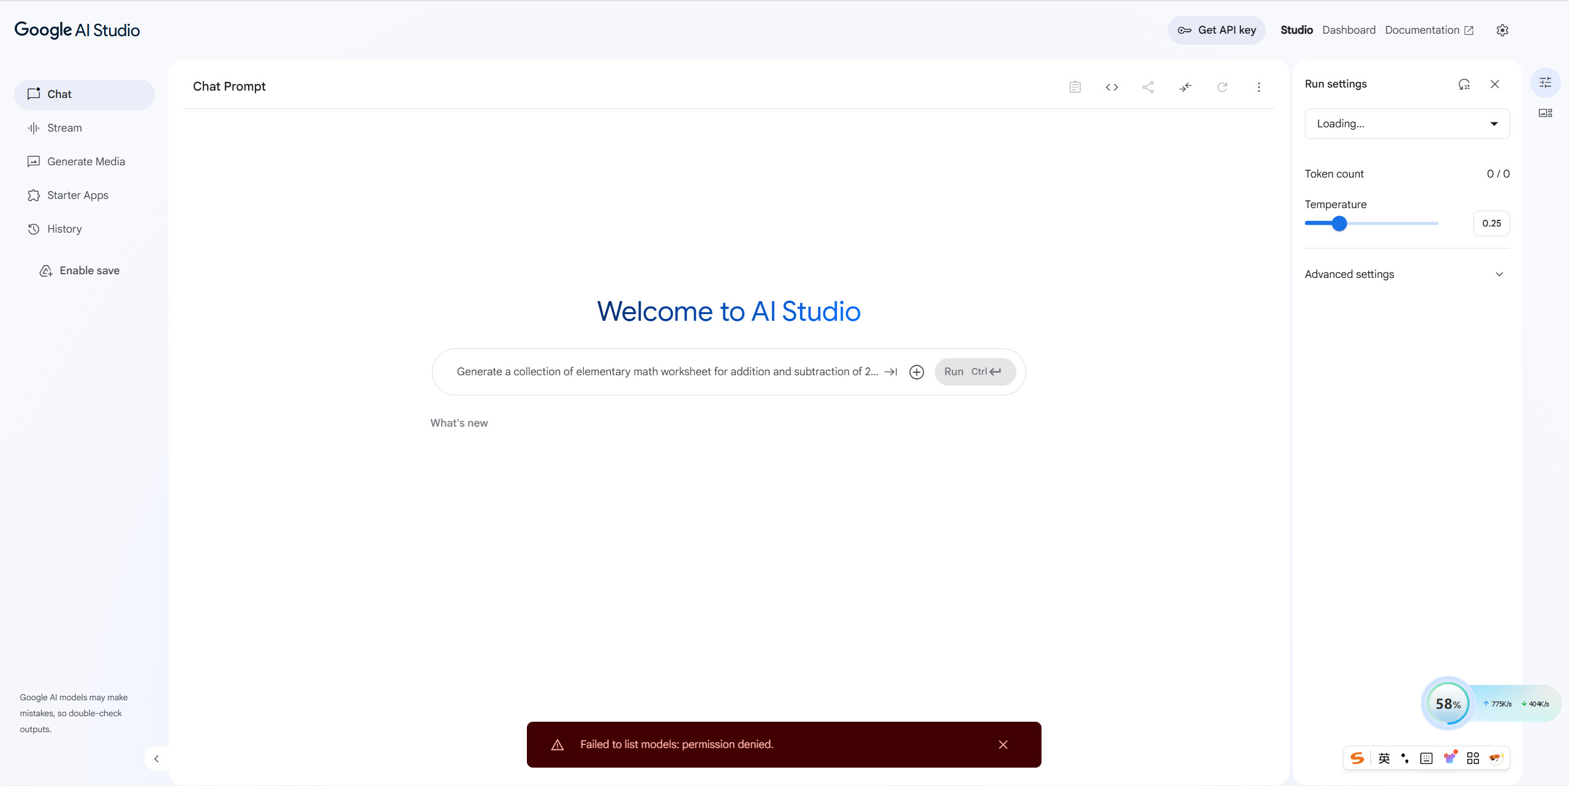
Task: Expand Advanced settings
Action: tap(1407, 274)
